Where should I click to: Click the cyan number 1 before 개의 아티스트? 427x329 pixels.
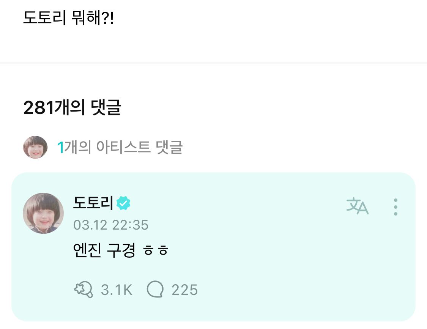coord(60,147)
